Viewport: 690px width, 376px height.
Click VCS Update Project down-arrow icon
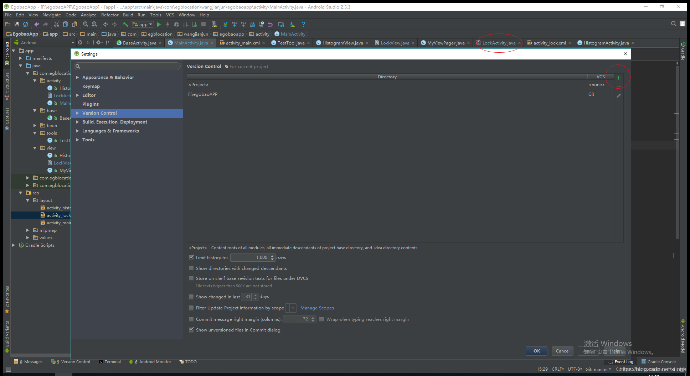[x=235, y=24]
